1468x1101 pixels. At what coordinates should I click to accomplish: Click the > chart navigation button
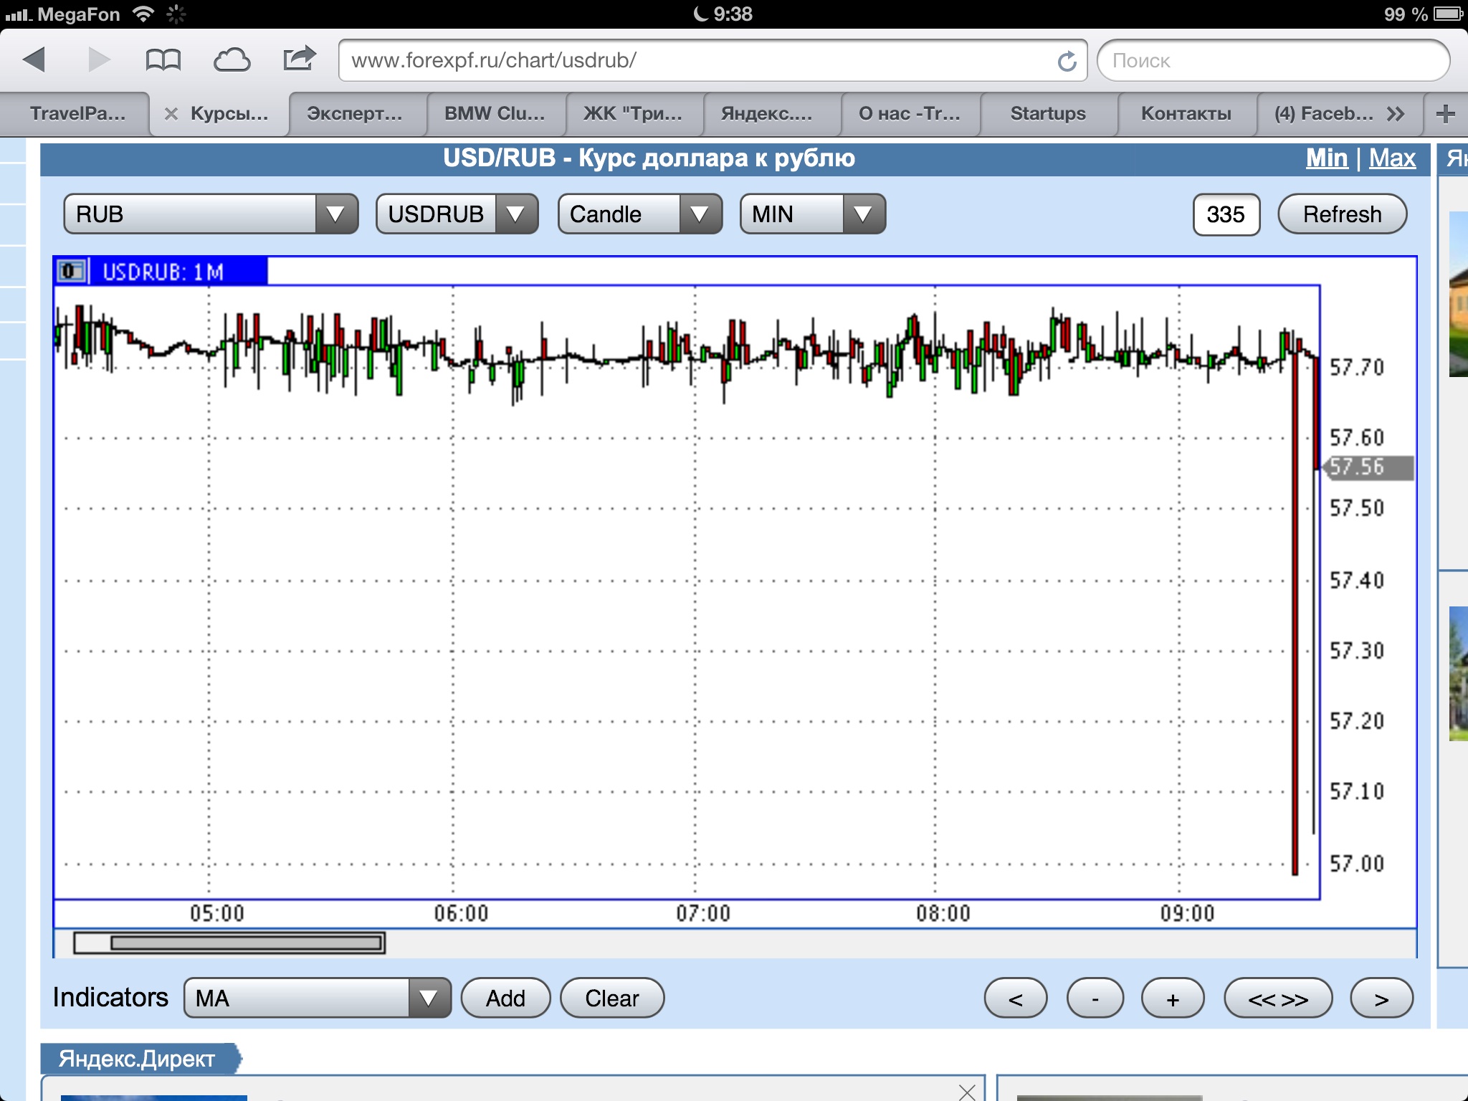1381,998
